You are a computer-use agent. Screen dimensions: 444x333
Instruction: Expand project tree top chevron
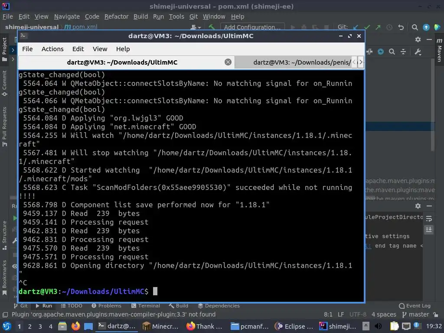(x=13, y=50)
